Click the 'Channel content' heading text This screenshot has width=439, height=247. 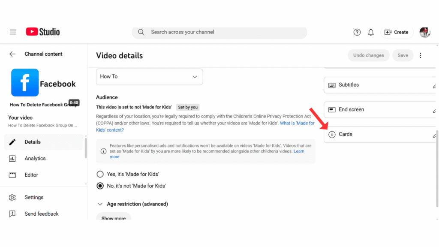point(43,54)
